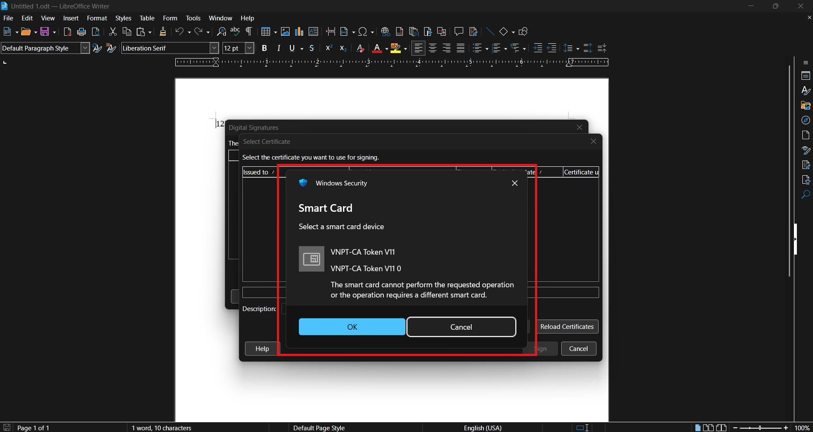Expand the font size dropdown arrow

[x=250, y=48]
